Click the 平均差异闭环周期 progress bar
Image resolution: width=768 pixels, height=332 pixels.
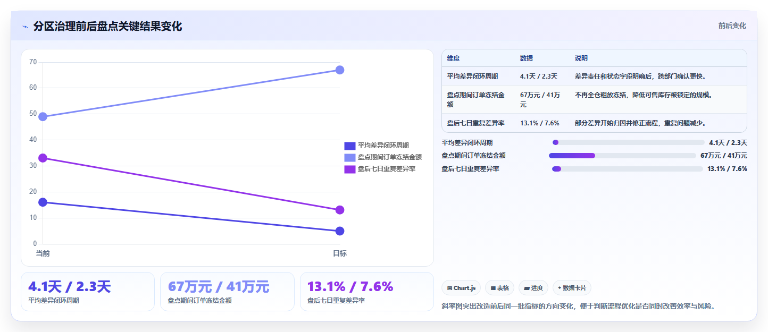(x=629, y=142)
